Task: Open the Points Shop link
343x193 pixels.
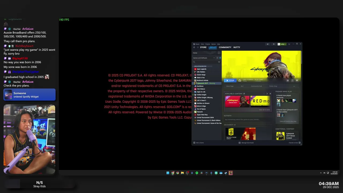Action: tap(273, 86)
